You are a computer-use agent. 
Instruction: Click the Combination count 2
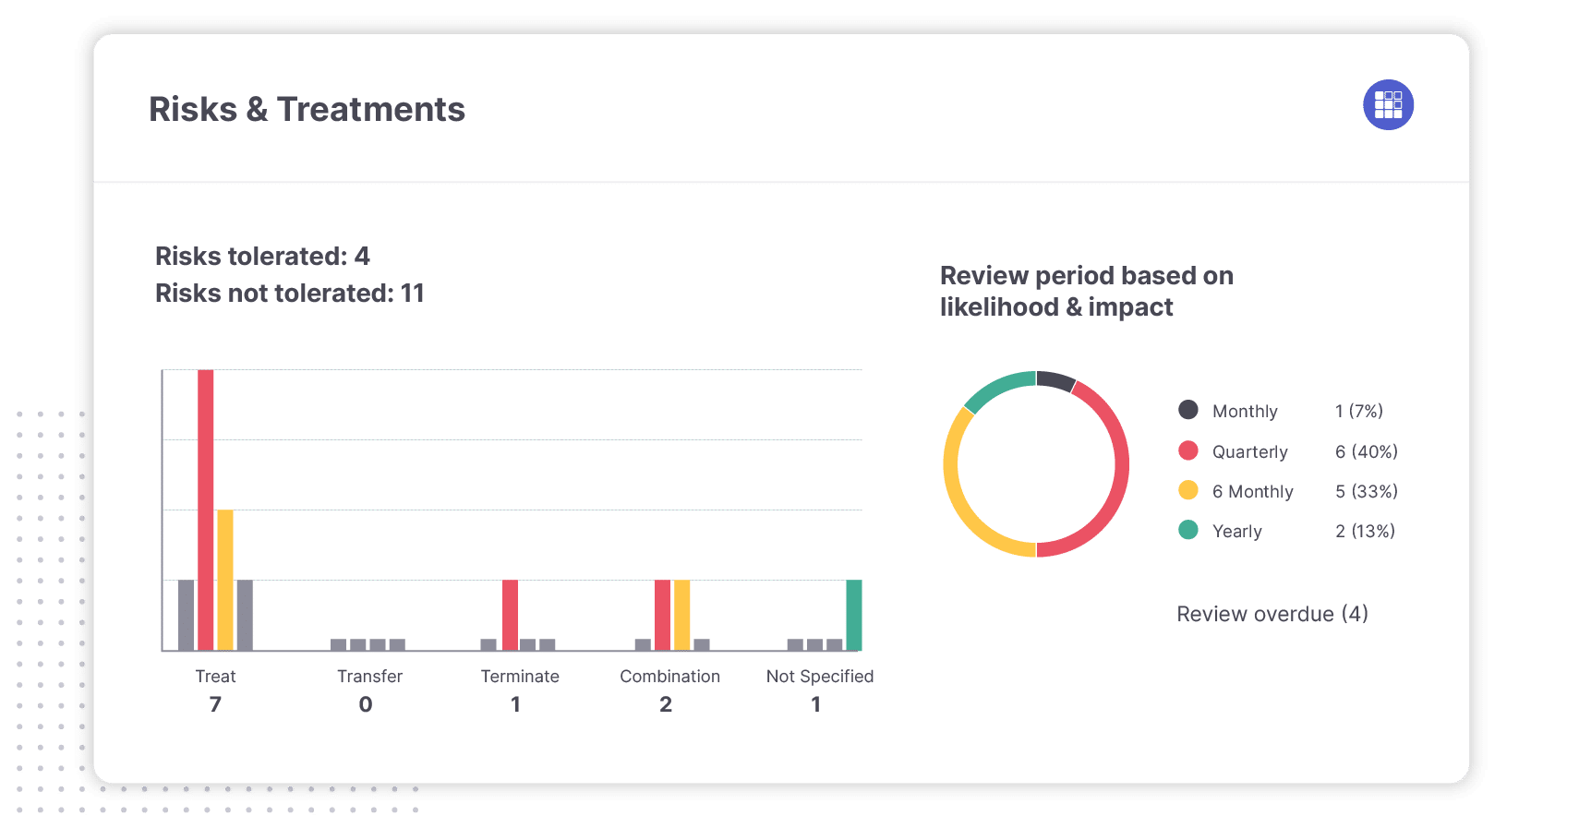click(666, 704)
